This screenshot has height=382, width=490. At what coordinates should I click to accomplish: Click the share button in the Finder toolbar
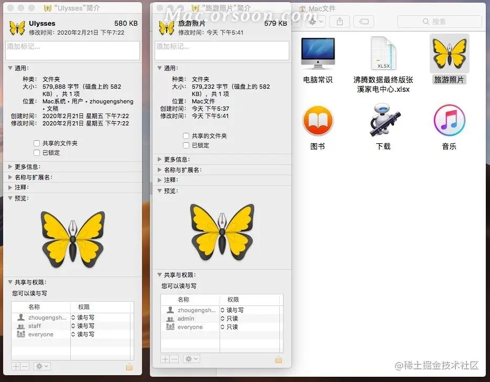[x=340, y=22]
